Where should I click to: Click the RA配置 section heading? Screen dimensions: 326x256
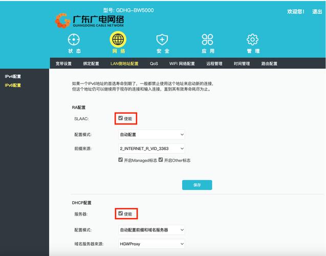(x=79, y=108)
